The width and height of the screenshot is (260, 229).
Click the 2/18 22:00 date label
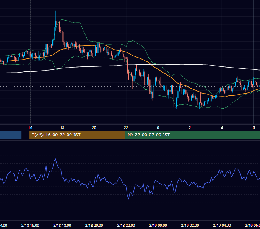coord(126,225)
